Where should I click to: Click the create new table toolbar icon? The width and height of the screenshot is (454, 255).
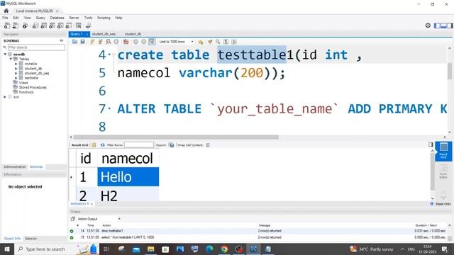tap(44, 25)
